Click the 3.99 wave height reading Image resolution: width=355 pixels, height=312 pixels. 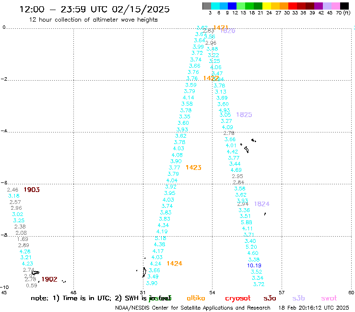[198, 47]
